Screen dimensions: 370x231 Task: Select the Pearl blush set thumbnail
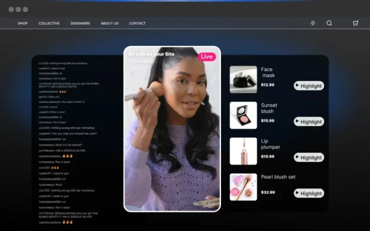click(x=243, y=187)
